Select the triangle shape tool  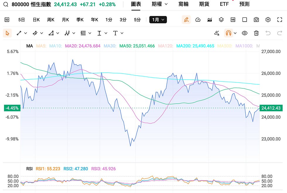point(51,33)
